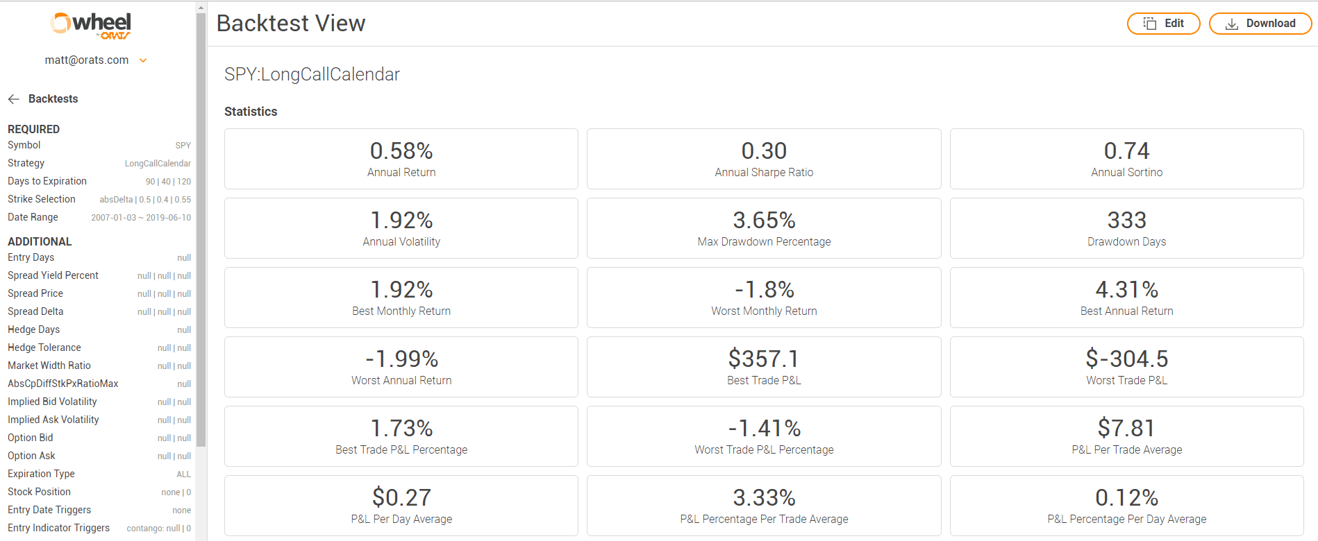Click the download arrow icon

(x=1232, y=24)
